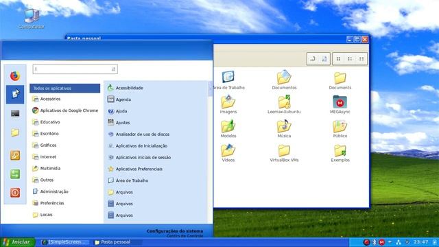The image size is (439, 247).
Task: Click in the menu search field
Action: (x=75, y=69)
